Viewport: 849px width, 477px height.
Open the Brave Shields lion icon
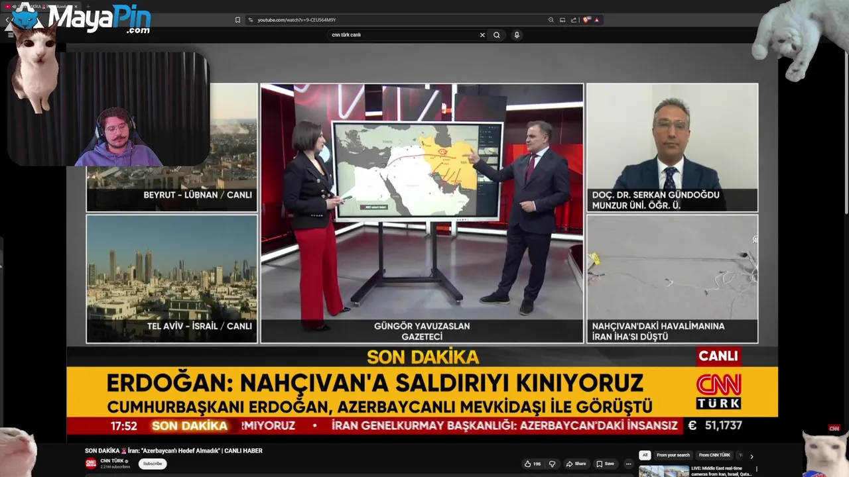(x=586, y=20)
